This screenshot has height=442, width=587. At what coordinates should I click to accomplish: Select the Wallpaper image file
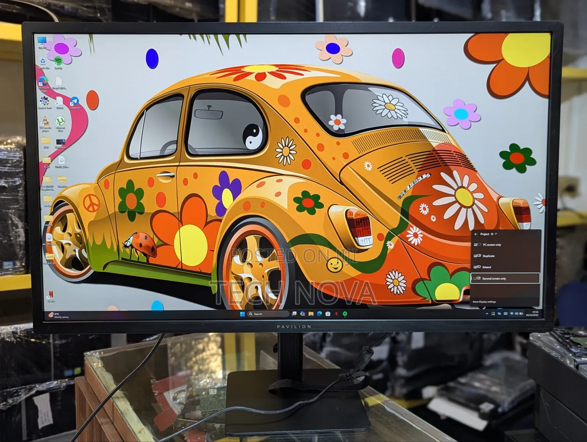61,143
